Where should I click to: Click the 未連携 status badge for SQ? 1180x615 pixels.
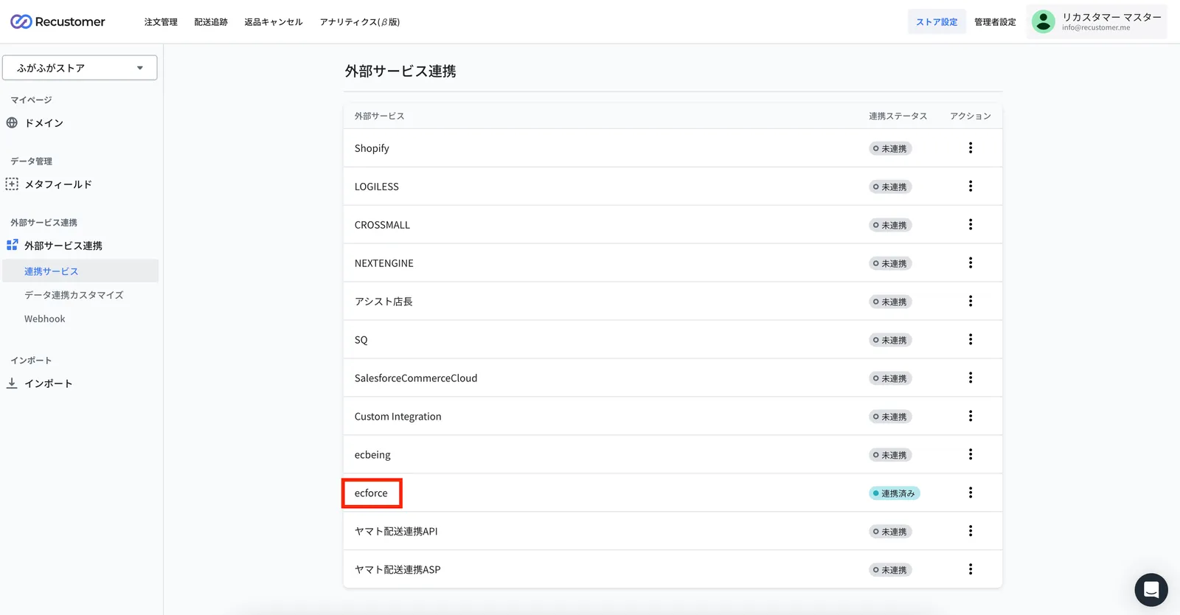point(890,340)
